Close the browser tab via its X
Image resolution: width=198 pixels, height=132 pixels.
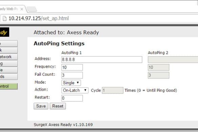(x=22, y=9)
